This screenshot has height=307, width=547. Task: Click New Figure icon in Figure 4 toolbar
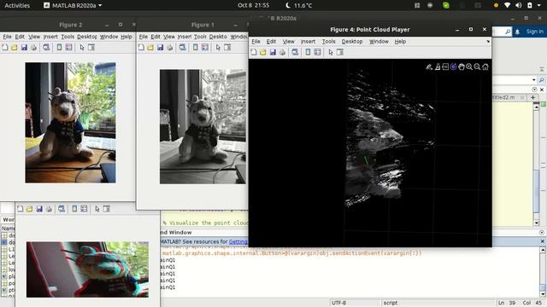[254, 52]
